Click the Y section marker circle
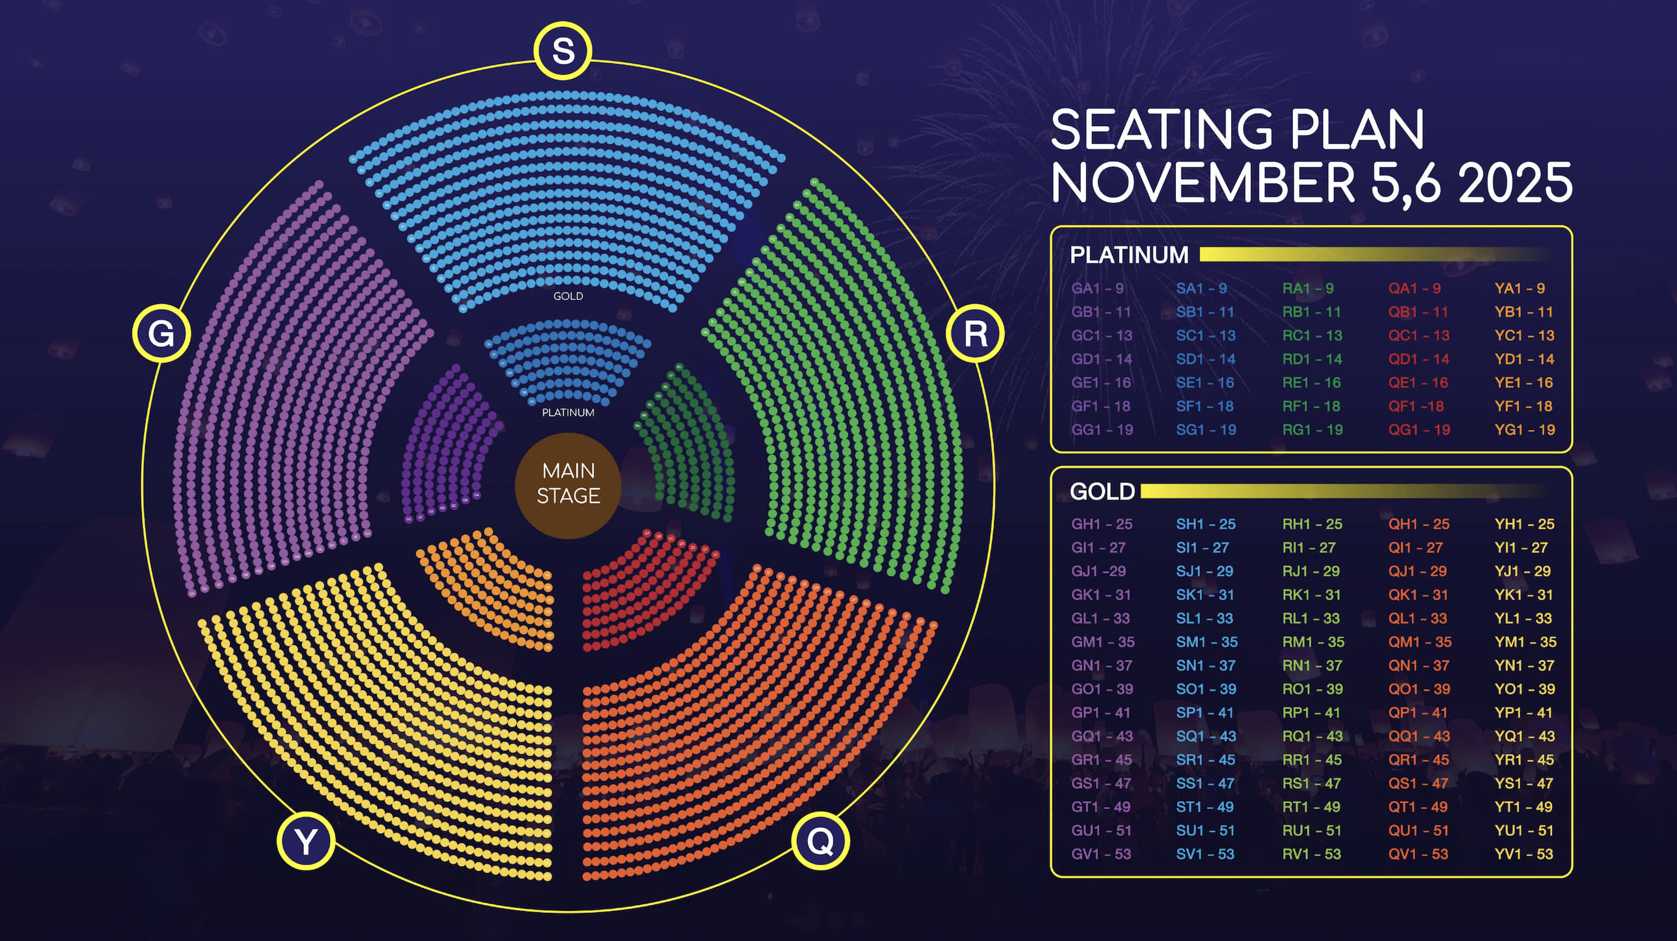This screenshot has height=941, width=1677. click(306, 840)
